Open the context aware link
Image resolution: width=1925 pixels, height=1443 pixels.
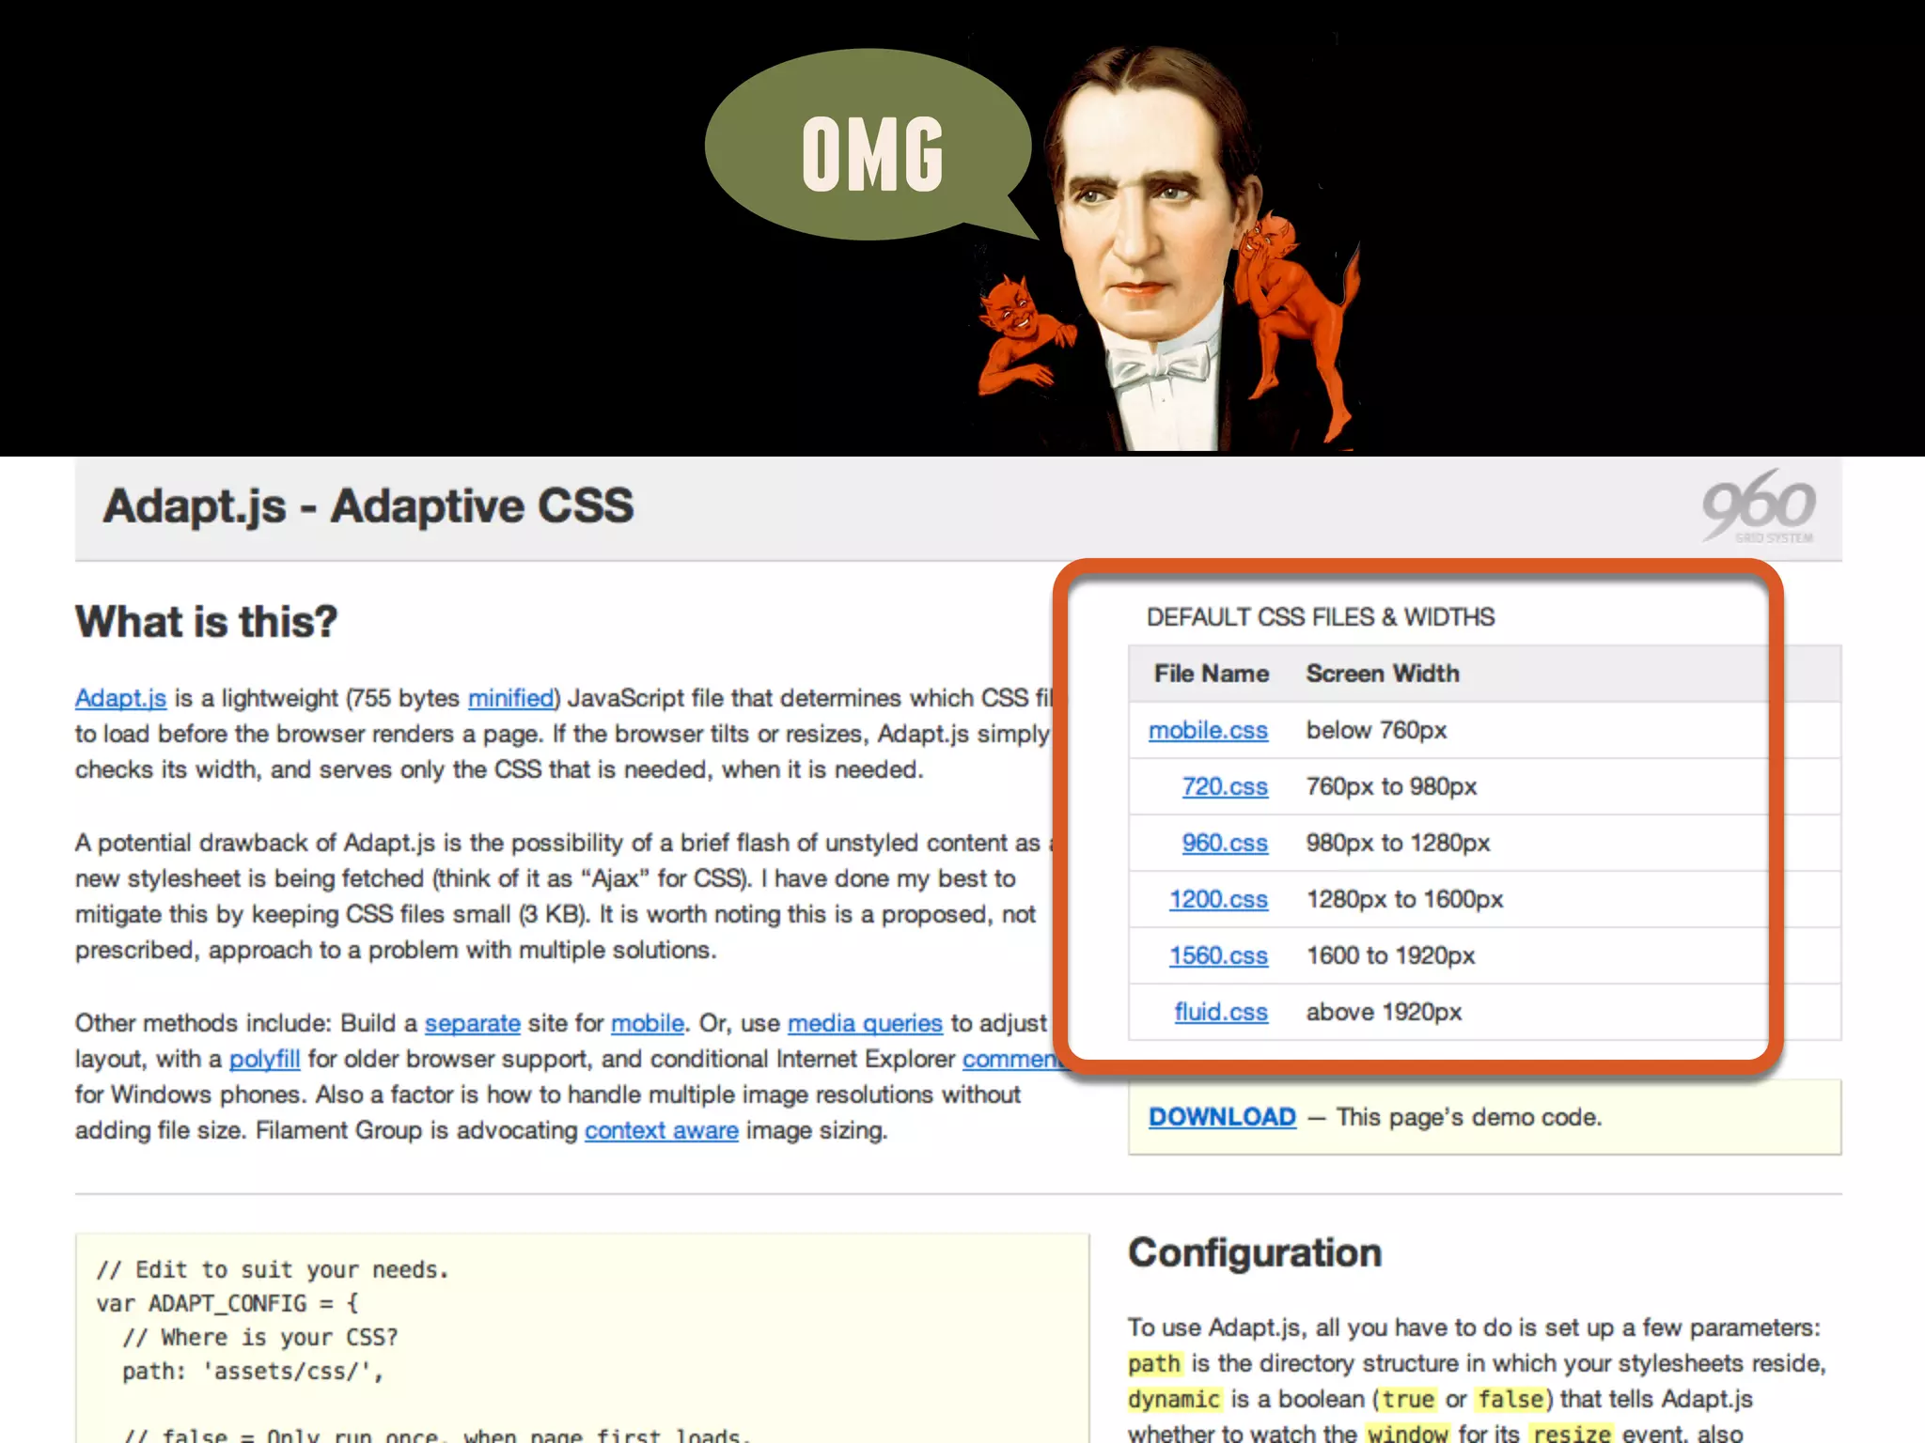point(661,1130)
